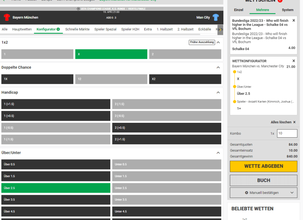Click the Kimmich Anzahl Karten selection

(x=265, y=102)
